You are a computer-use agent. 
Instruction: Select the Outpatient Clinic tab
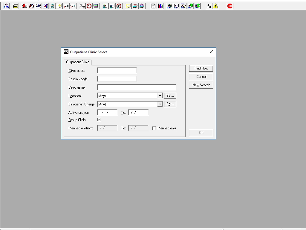click(x=78, y=62)
